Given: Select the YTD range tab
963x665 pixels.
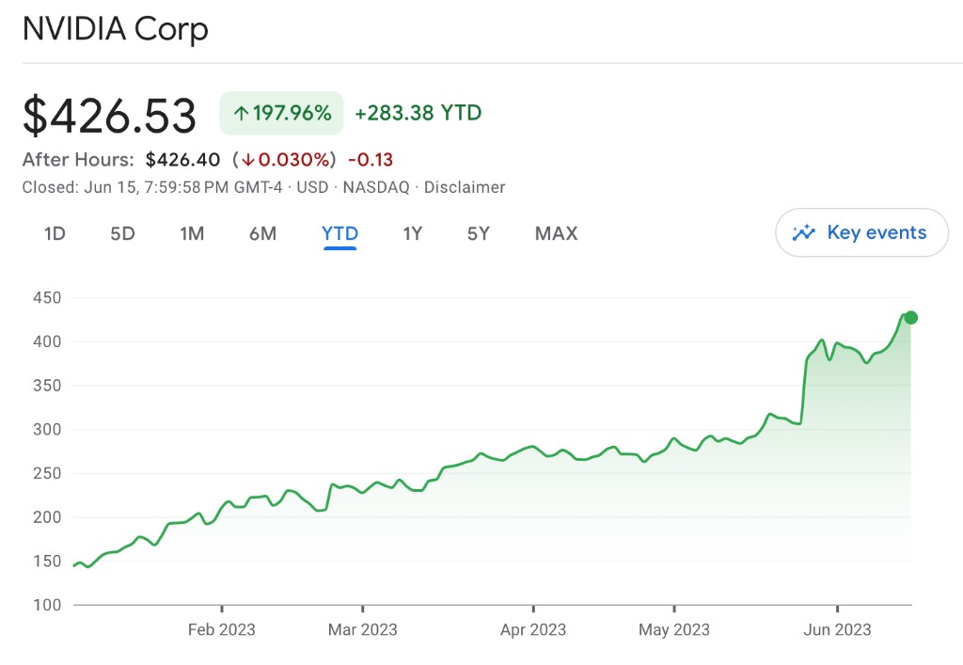Looking at the screenshot, I should tap(339, 233).
